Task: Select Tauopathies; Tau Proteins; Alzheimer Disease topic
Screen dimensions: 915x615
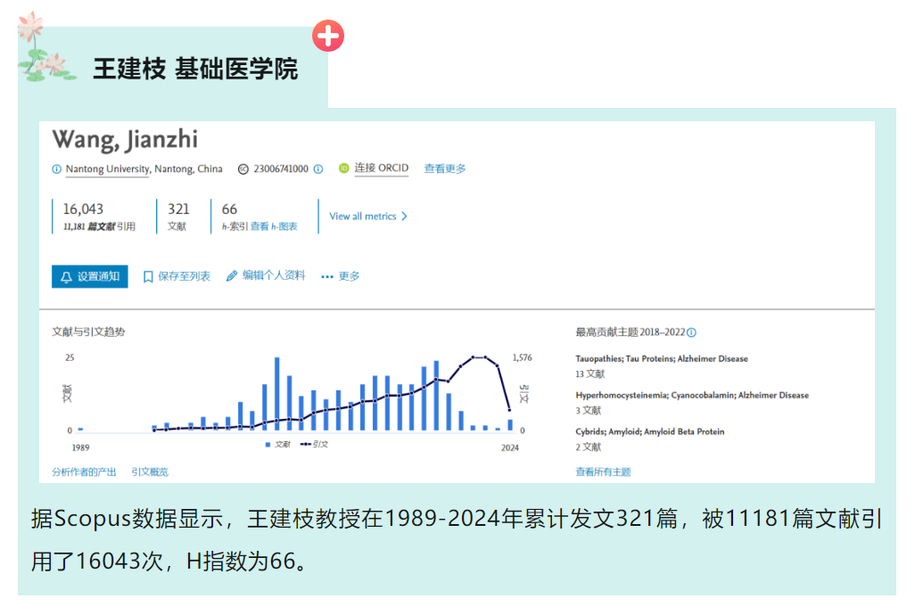Action: point(662,359)
